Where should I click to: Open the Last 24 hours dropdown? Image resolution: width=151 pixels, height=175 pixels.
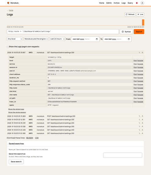tap(57, 39)
